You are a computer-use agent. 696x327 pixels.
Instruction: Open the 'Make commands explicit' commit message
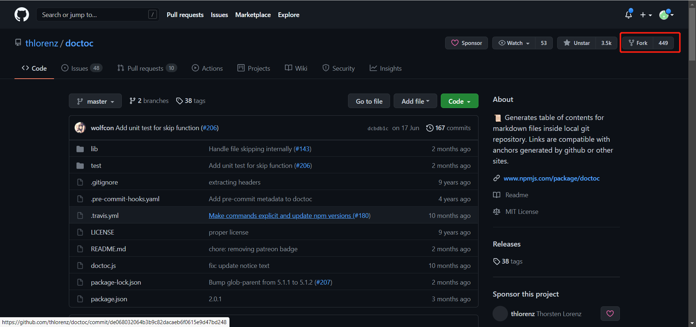coord(280,216)
